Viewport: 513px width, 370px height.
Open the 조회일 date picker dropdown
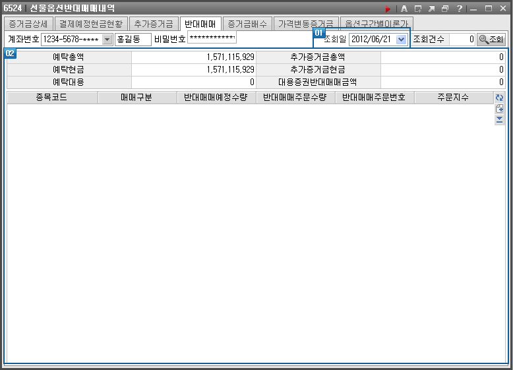(x=401, y=40)
